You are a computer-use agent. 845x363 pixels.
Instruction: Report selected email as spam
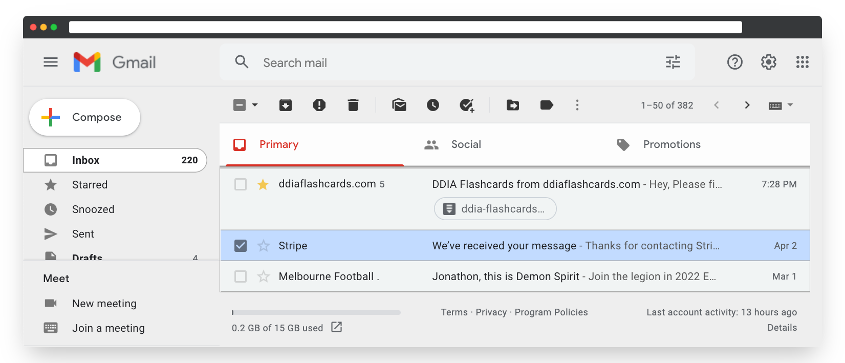coord(319,105)
